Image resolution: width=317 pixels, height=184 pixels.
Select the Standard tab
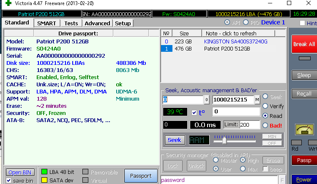(17, 23)
